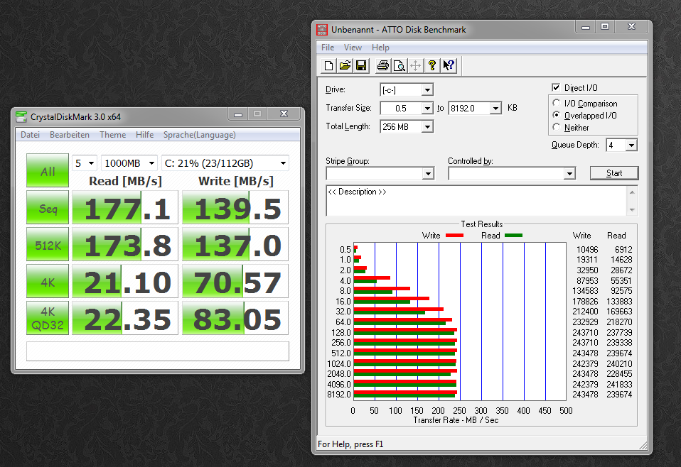This screenshot has height=467, width=681.
Task: Open a file with the ATTO folder icon
Action: pos(345,65)
